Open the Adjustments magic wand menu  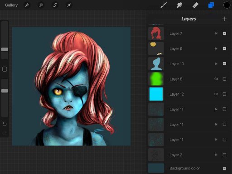(x=41, y=5)
